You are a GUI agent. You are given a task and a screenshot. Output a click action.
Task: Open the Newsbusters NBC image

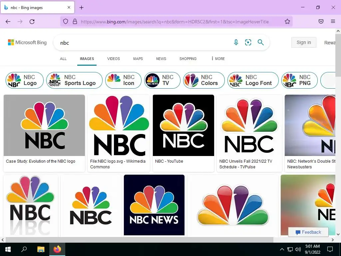pos(310,125)
